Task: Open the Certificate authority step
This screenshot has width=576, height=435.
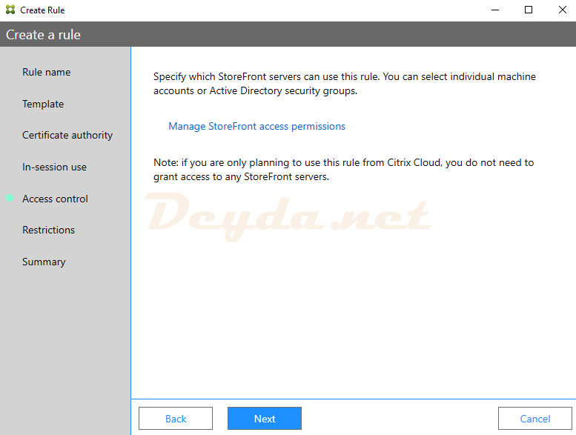Action: pyautogui.click(x=67, y=135)
